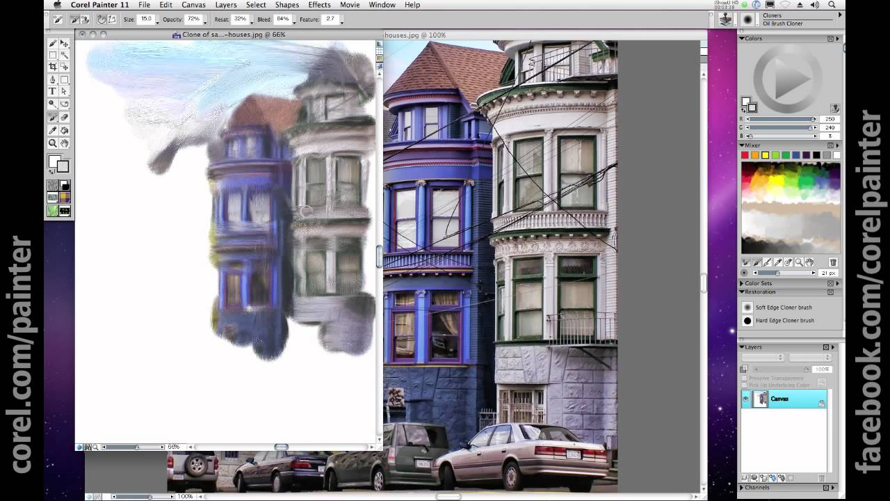Open the Apple menu
Screen dimensions: 890x501
point(57,5)
